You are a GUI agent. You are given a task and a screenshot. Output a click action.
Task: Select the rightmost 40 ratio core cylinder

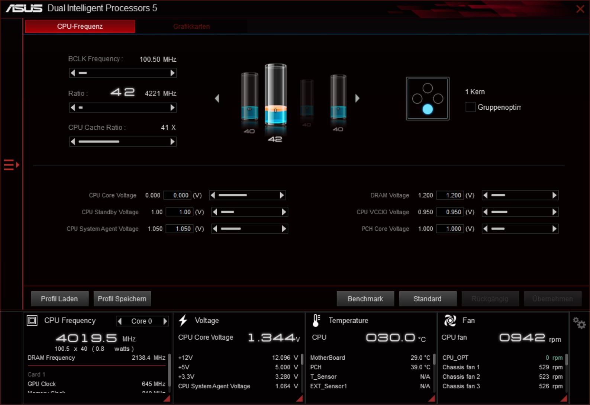coord(338,97)
